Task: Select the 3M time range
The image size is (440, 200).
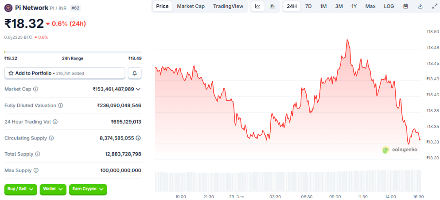Action: 339,6
